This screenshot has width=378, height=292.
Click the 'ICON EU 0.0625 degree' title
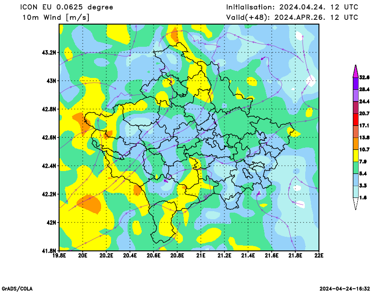[x=67, y=7]
